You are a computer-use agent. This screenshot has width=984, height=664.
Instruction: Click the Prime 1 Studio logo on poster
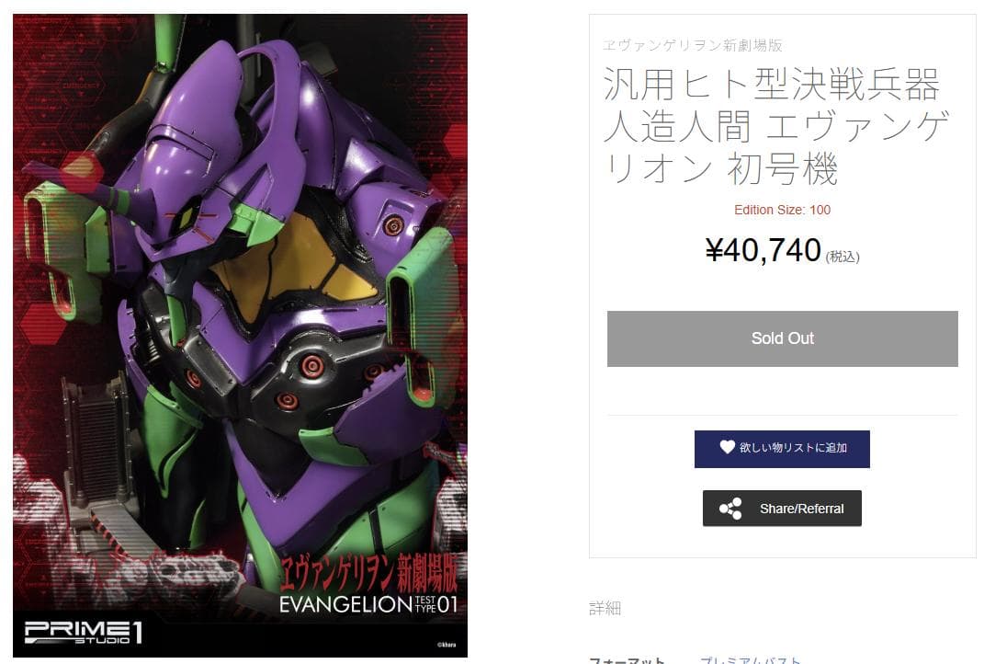84,633
